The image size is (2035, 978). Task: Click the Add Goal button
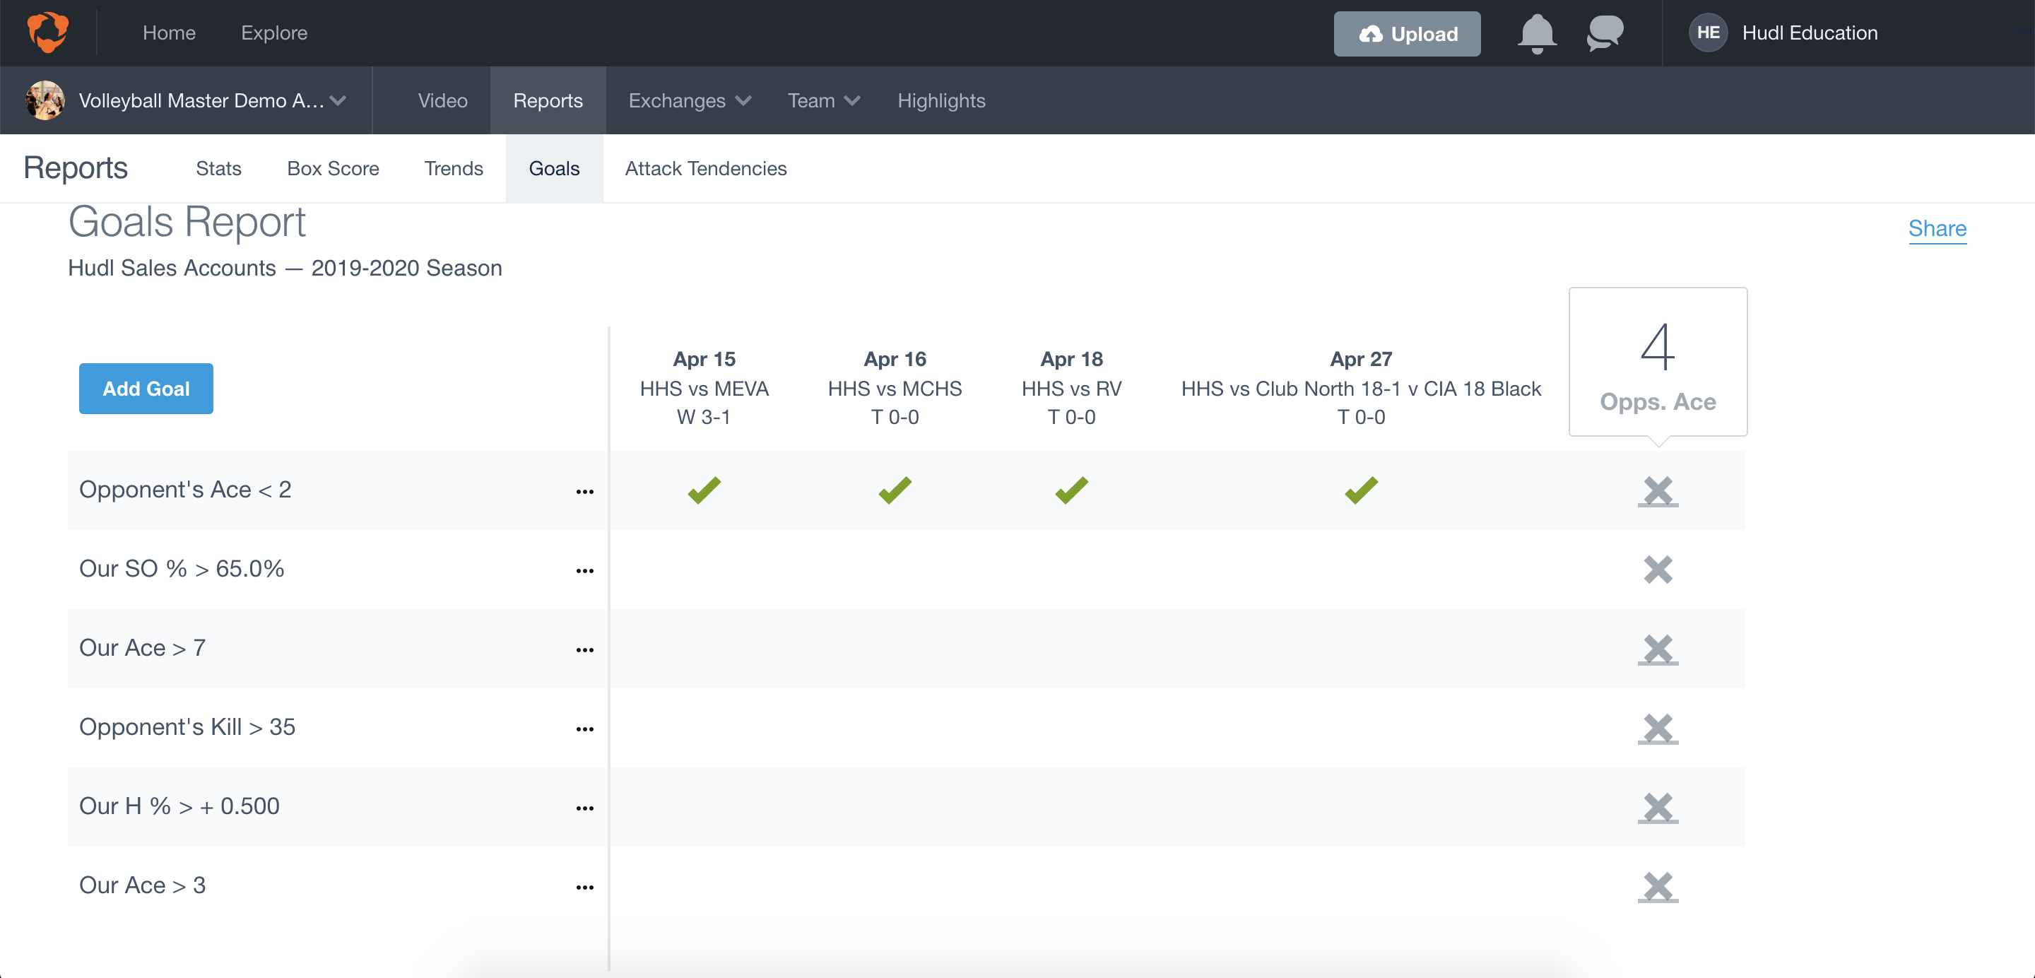(x=146, y=388)
